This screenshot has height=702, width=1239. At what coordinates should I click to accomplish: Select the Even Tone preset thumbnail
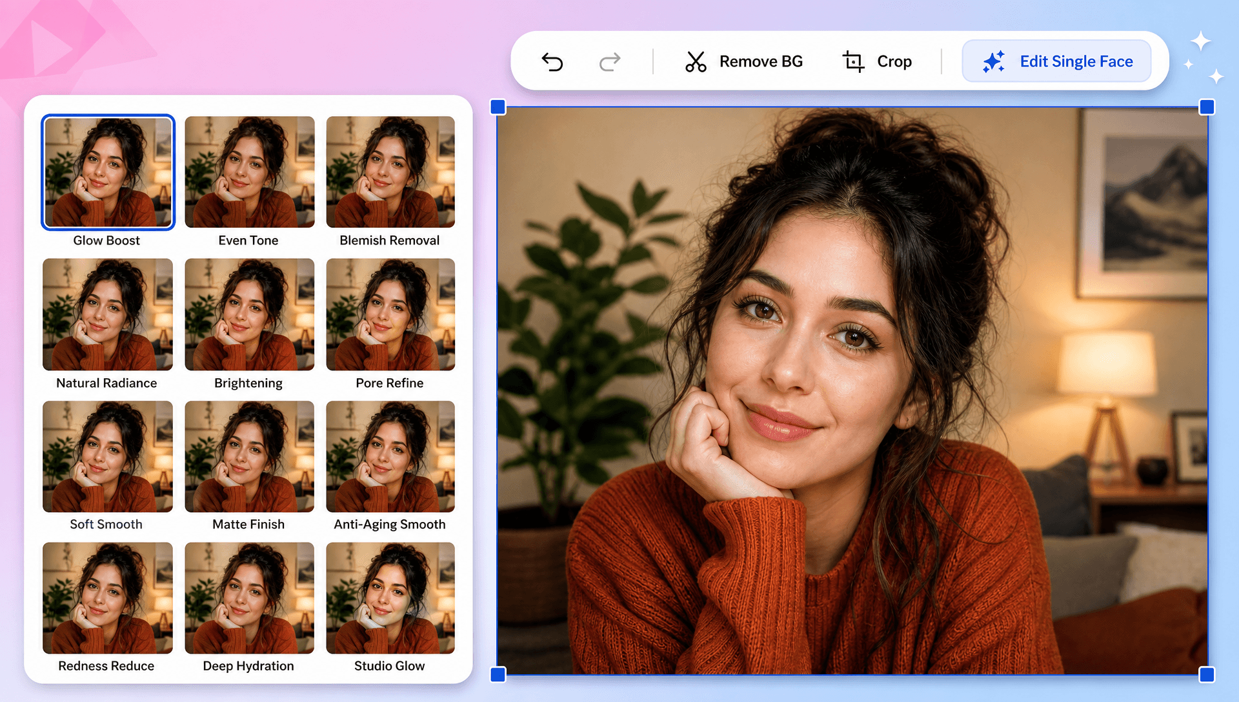tap(250, 172)
